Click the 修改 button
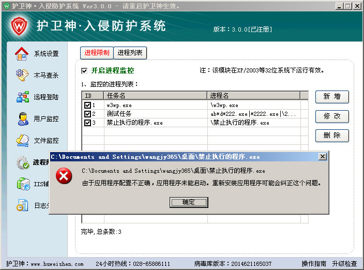 point(332,116)
